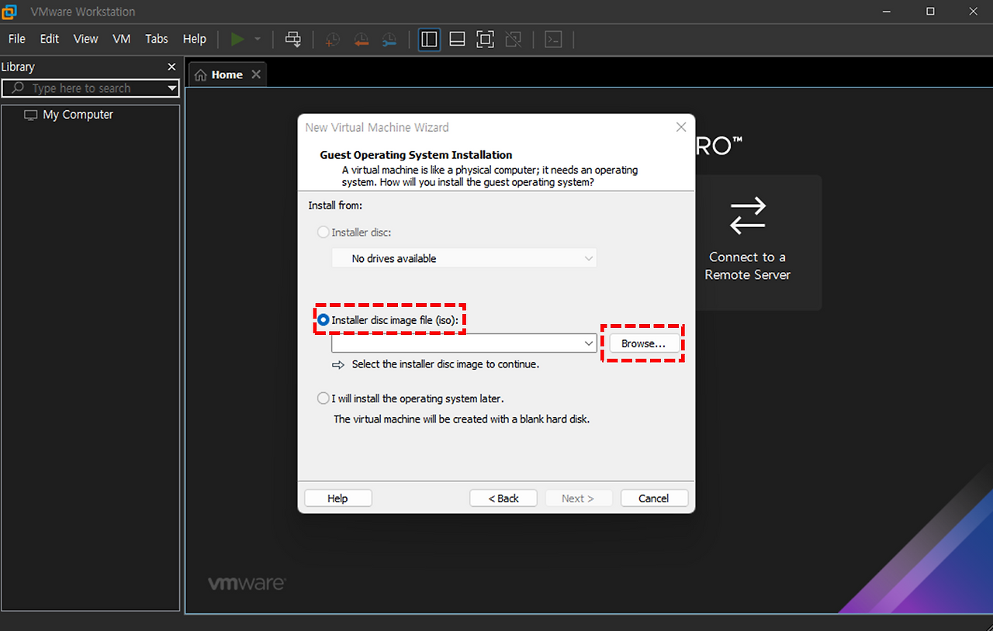Select the Installer disc radio button
The image size is (993, 631).
click(x=324, y=232)
